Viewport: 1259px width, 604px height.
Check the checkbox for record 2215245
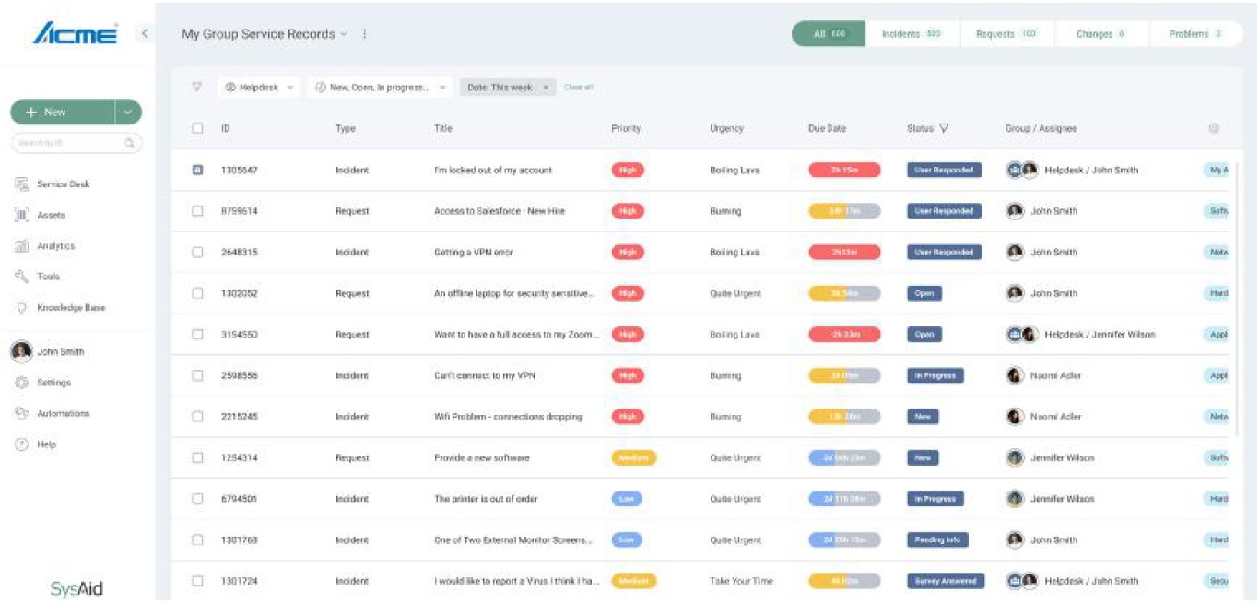pyautogui.click(x=197, y=417)
